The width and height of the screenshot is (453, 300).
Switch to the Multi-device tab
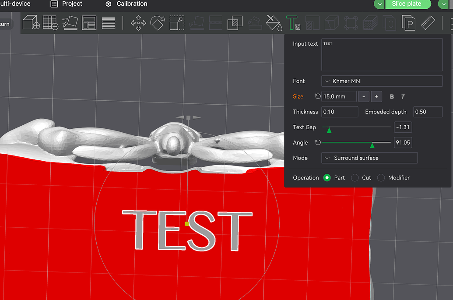pos(15,4)
